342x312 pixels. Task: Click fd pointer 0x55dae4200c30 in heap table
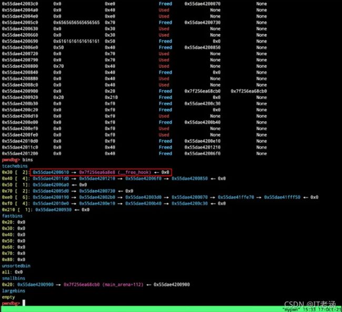click(x=203, y=103)
